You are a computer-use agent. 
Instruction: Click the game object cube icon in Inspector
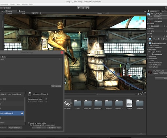coord(148,14)
